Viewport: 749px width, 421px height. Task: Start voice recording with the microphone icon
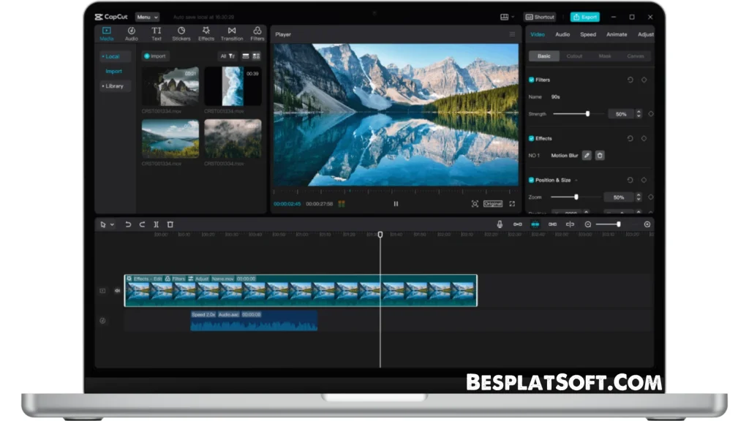pyautogui.click(x=500, y=224)
